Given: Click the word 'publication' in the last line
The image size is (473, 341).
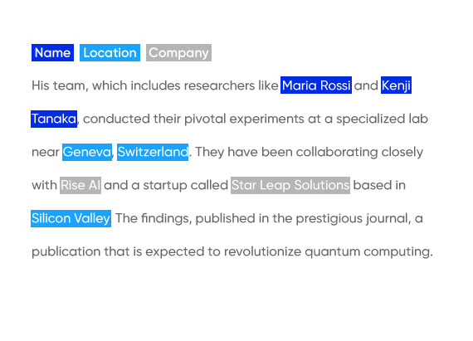Looking at the screenshot, I should click(x=66, y=252).
